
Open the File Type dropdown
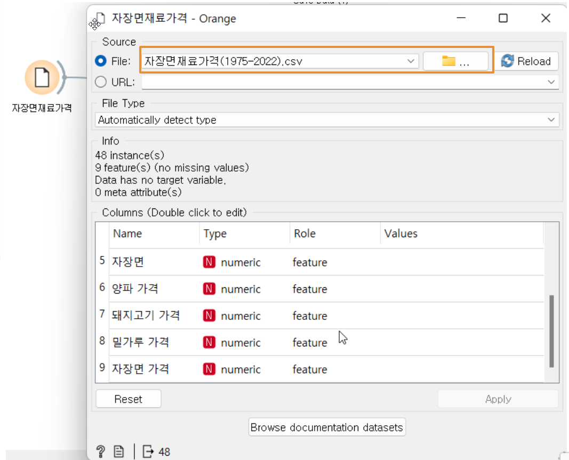pos(327,120)
